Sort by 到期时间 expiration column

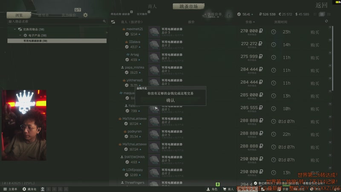[281, 22]
